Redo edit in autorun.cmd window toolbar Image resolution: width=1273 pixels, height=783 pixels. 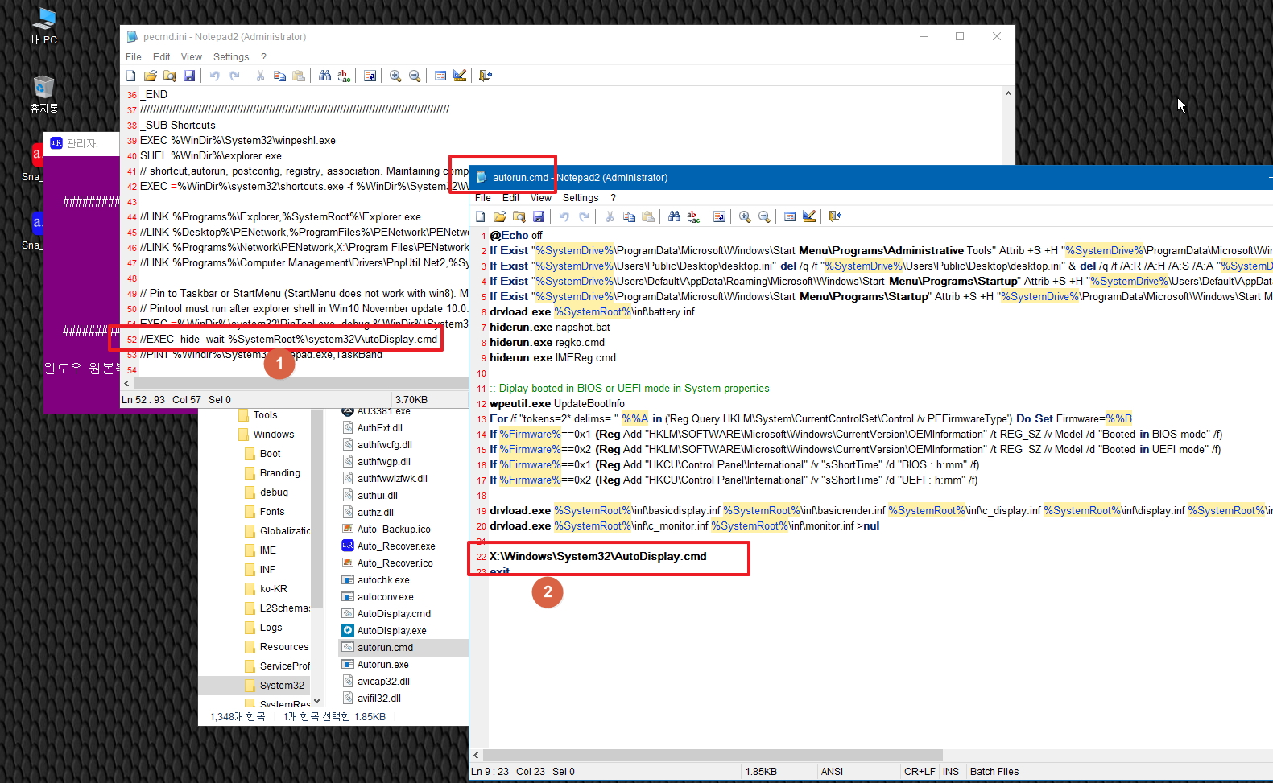[584, 216]
